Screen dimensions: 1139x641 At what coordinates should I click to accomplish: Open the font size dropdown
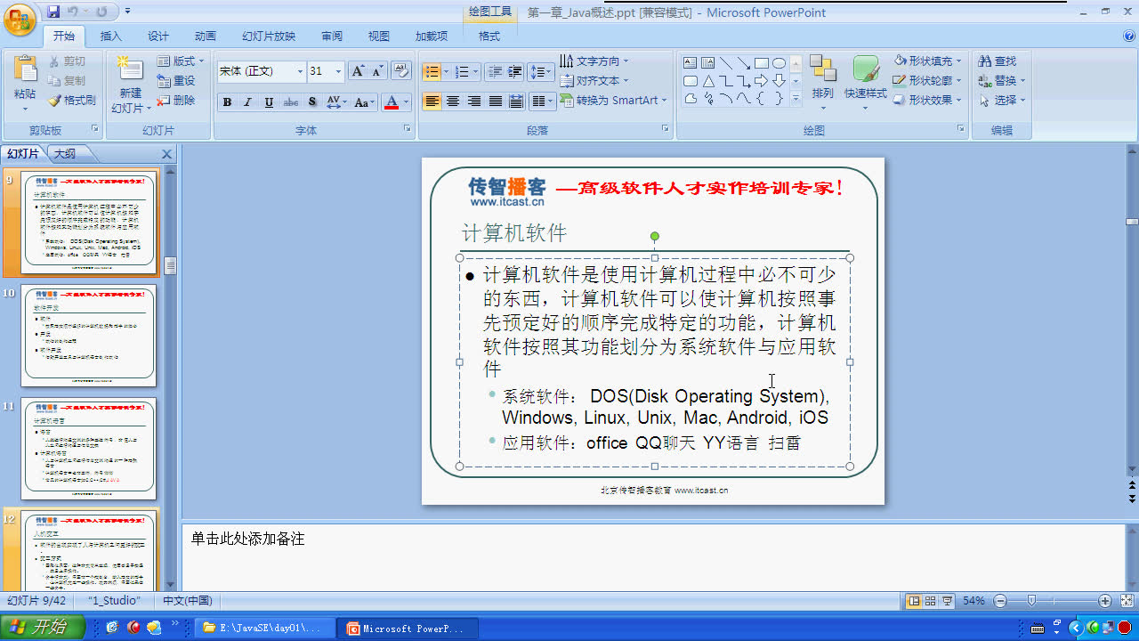pyautogui.click(x=338, y=71)
